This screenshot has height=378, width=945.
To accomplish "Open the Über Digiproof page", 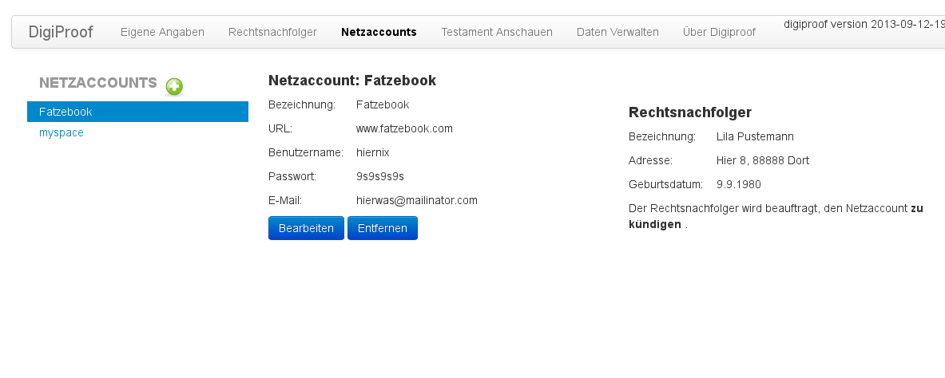I will (718, 32).
